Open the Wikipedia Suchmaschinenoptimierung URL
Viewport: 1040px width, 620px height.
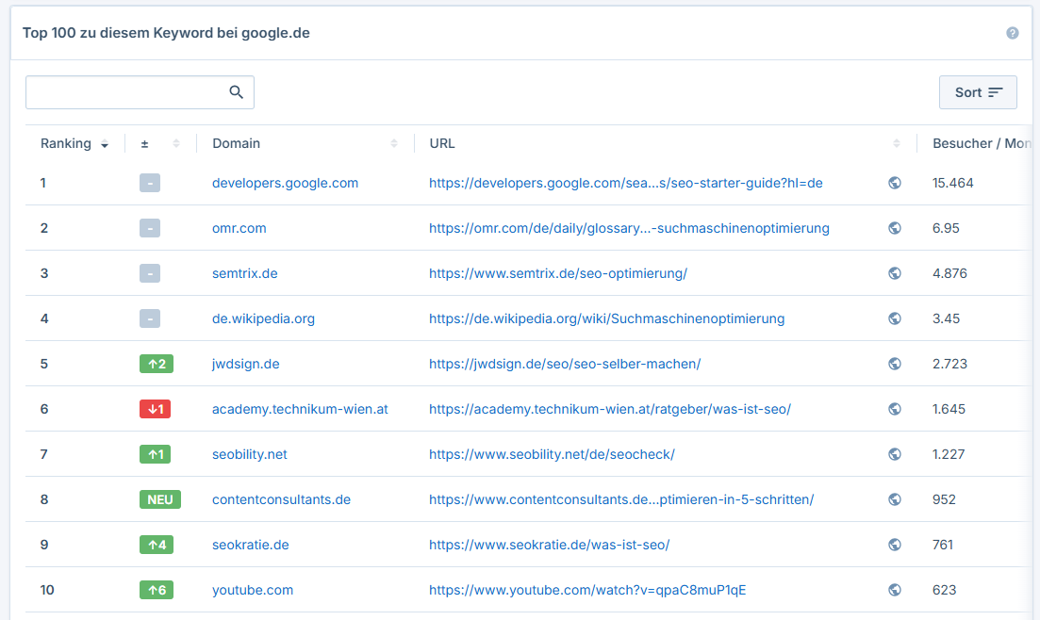[606, 318]
